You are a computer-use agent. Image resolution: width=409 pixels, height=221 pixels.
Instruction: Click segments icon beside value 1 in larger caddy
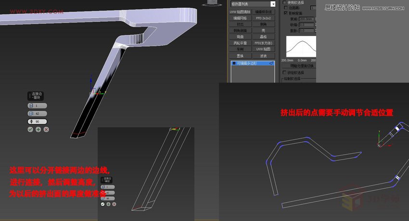tap(31, 106)
